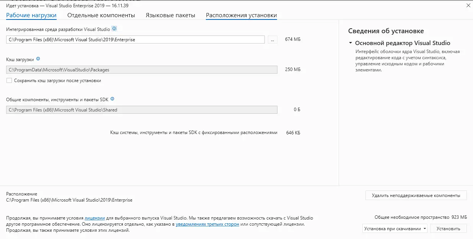
Task: Open the "Установка при скачивании" dropdown
Action: pos(391,228)
